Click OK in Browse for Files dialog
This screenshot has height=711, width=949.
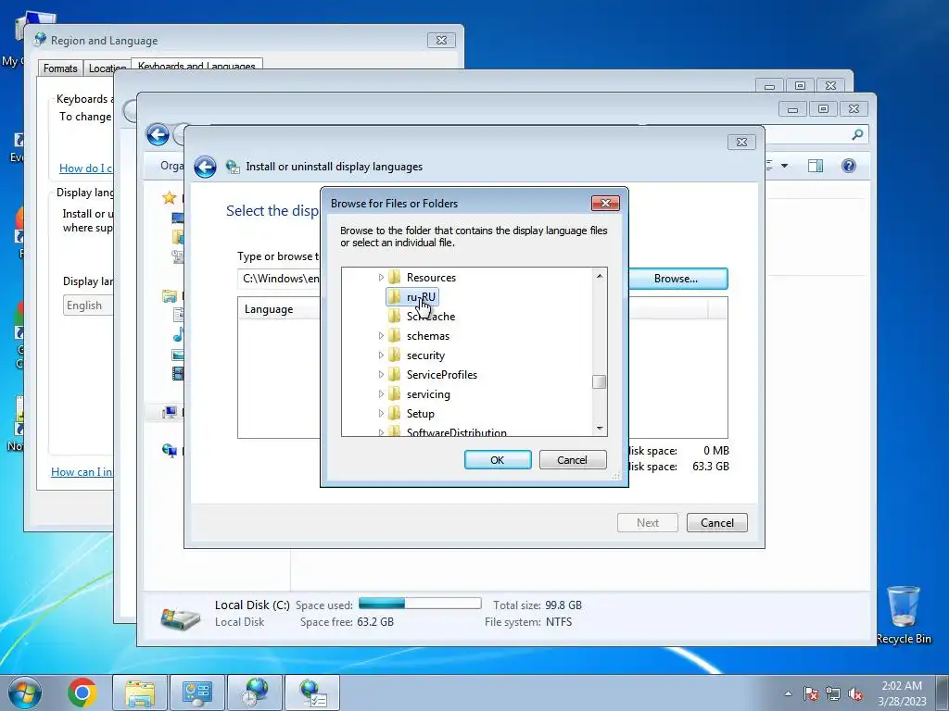[498, 459]
